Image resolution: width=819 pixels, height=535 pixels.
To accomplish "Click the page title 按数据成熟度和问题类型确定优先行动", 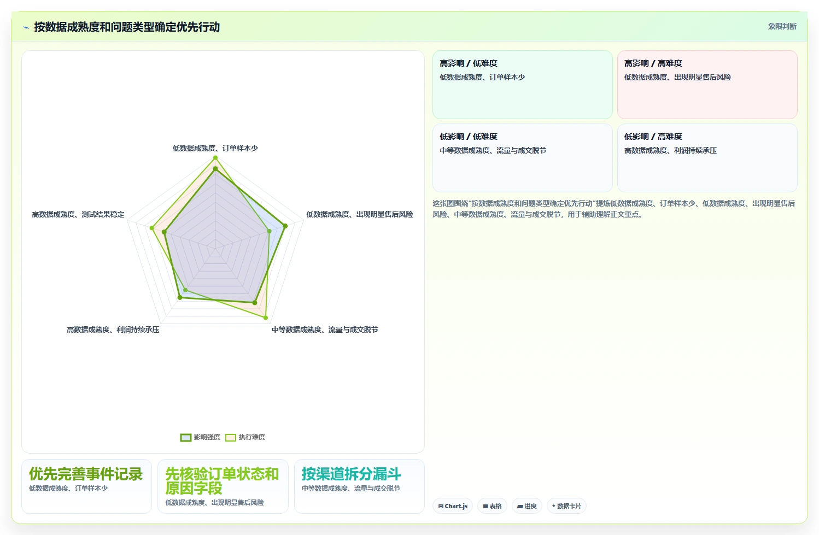I will [x=127, y=27].
